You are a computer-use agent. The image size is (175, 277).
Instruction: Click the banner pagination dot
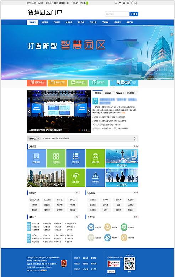pyautogui.click(x=97, y=78)
